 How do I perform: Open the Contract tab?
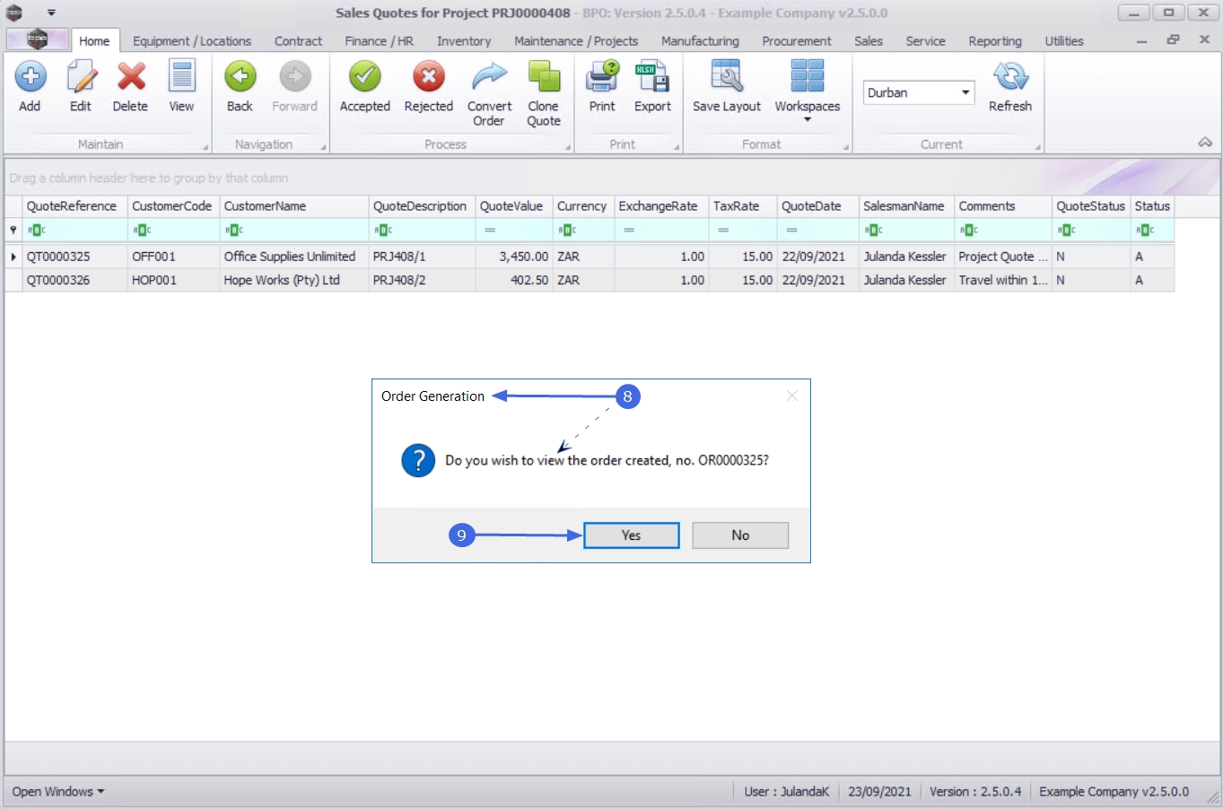click(x=298, y=41)
